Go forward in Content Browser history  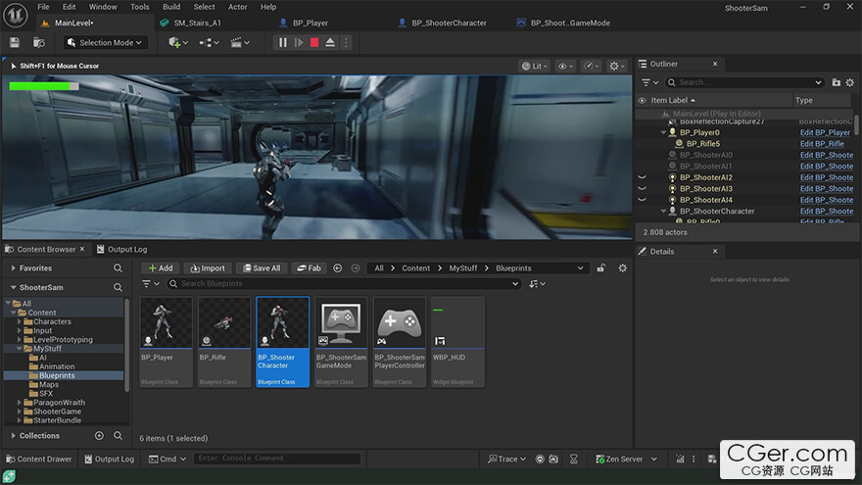click(x=356, y=267)
